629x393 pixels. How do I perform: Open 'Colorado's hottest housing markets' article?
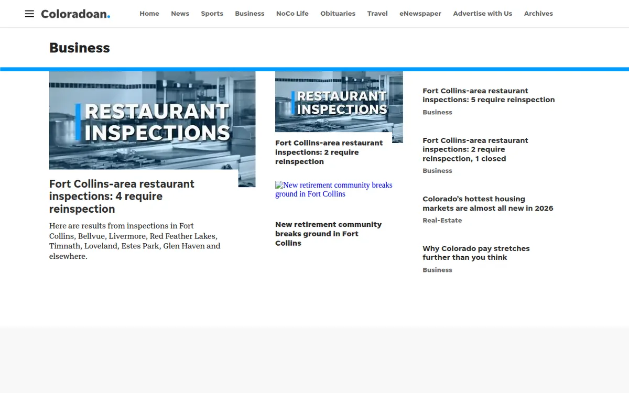[x=488, y=203]
